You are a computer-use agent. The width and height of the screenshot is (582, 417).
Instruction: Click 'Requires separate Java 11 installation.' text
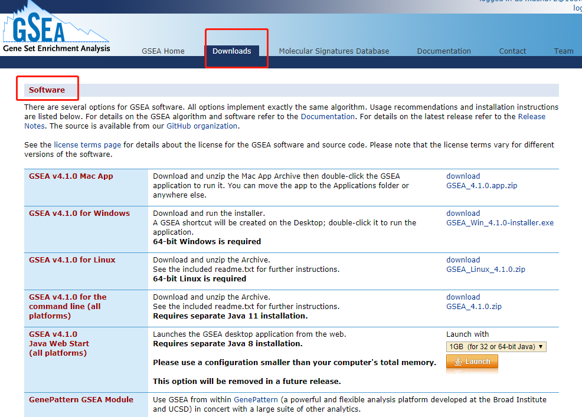230,316
